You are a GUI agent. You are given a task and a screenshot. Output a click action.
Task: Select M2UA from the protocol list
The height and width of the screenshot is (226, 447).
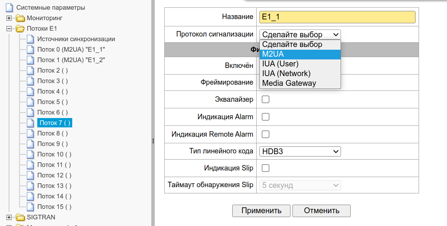point(300,54)
